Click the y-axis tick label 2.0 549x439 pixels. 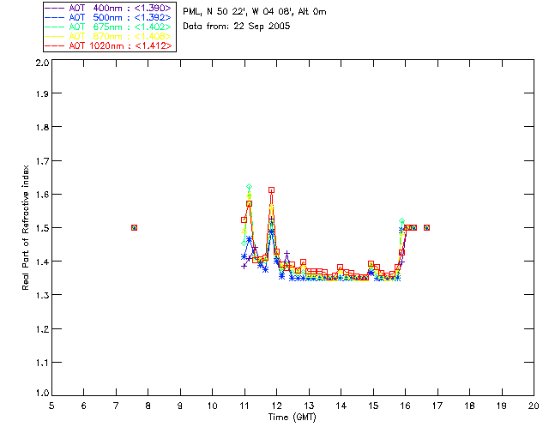point(42,63)
